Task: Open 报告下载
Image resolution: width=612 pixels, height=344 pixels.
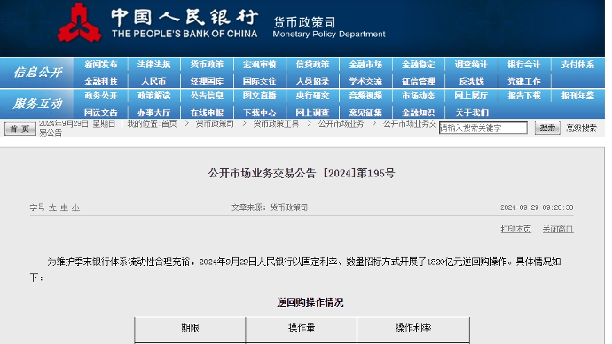Action: 524,96
